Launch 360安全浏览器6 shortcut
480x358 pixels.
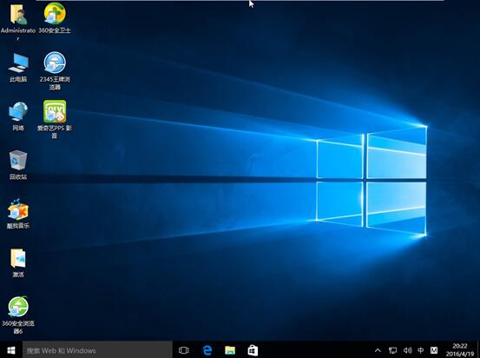coord(18,307)
